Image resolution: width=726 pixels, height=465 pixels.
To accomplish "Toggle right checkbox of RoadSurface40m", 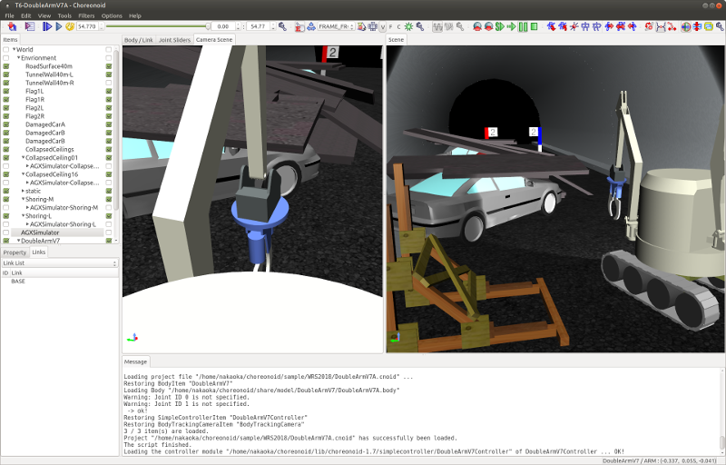I will [x=109, y=66].
